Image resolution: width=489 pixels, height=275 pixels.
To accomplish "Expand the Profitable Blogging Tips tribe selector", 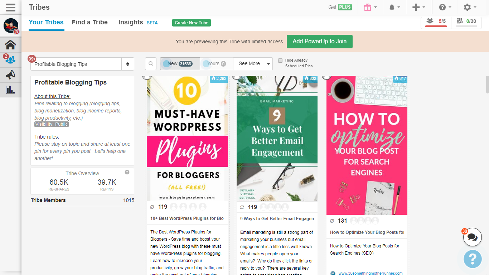I will tap(82, 64).
